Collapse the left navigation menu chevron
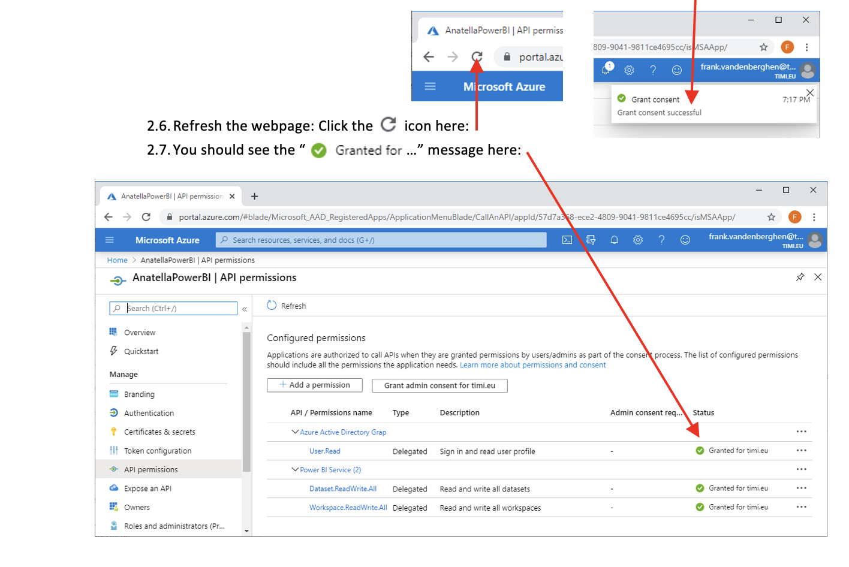The width and height of the screenshot is (849, 567). click(245, 309)
